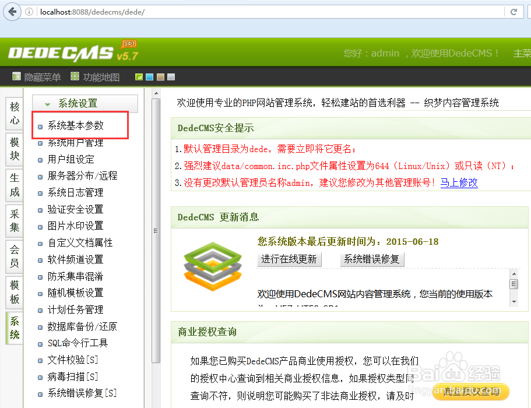Open 系统日志管理 menu item

(x=76, y=193)
